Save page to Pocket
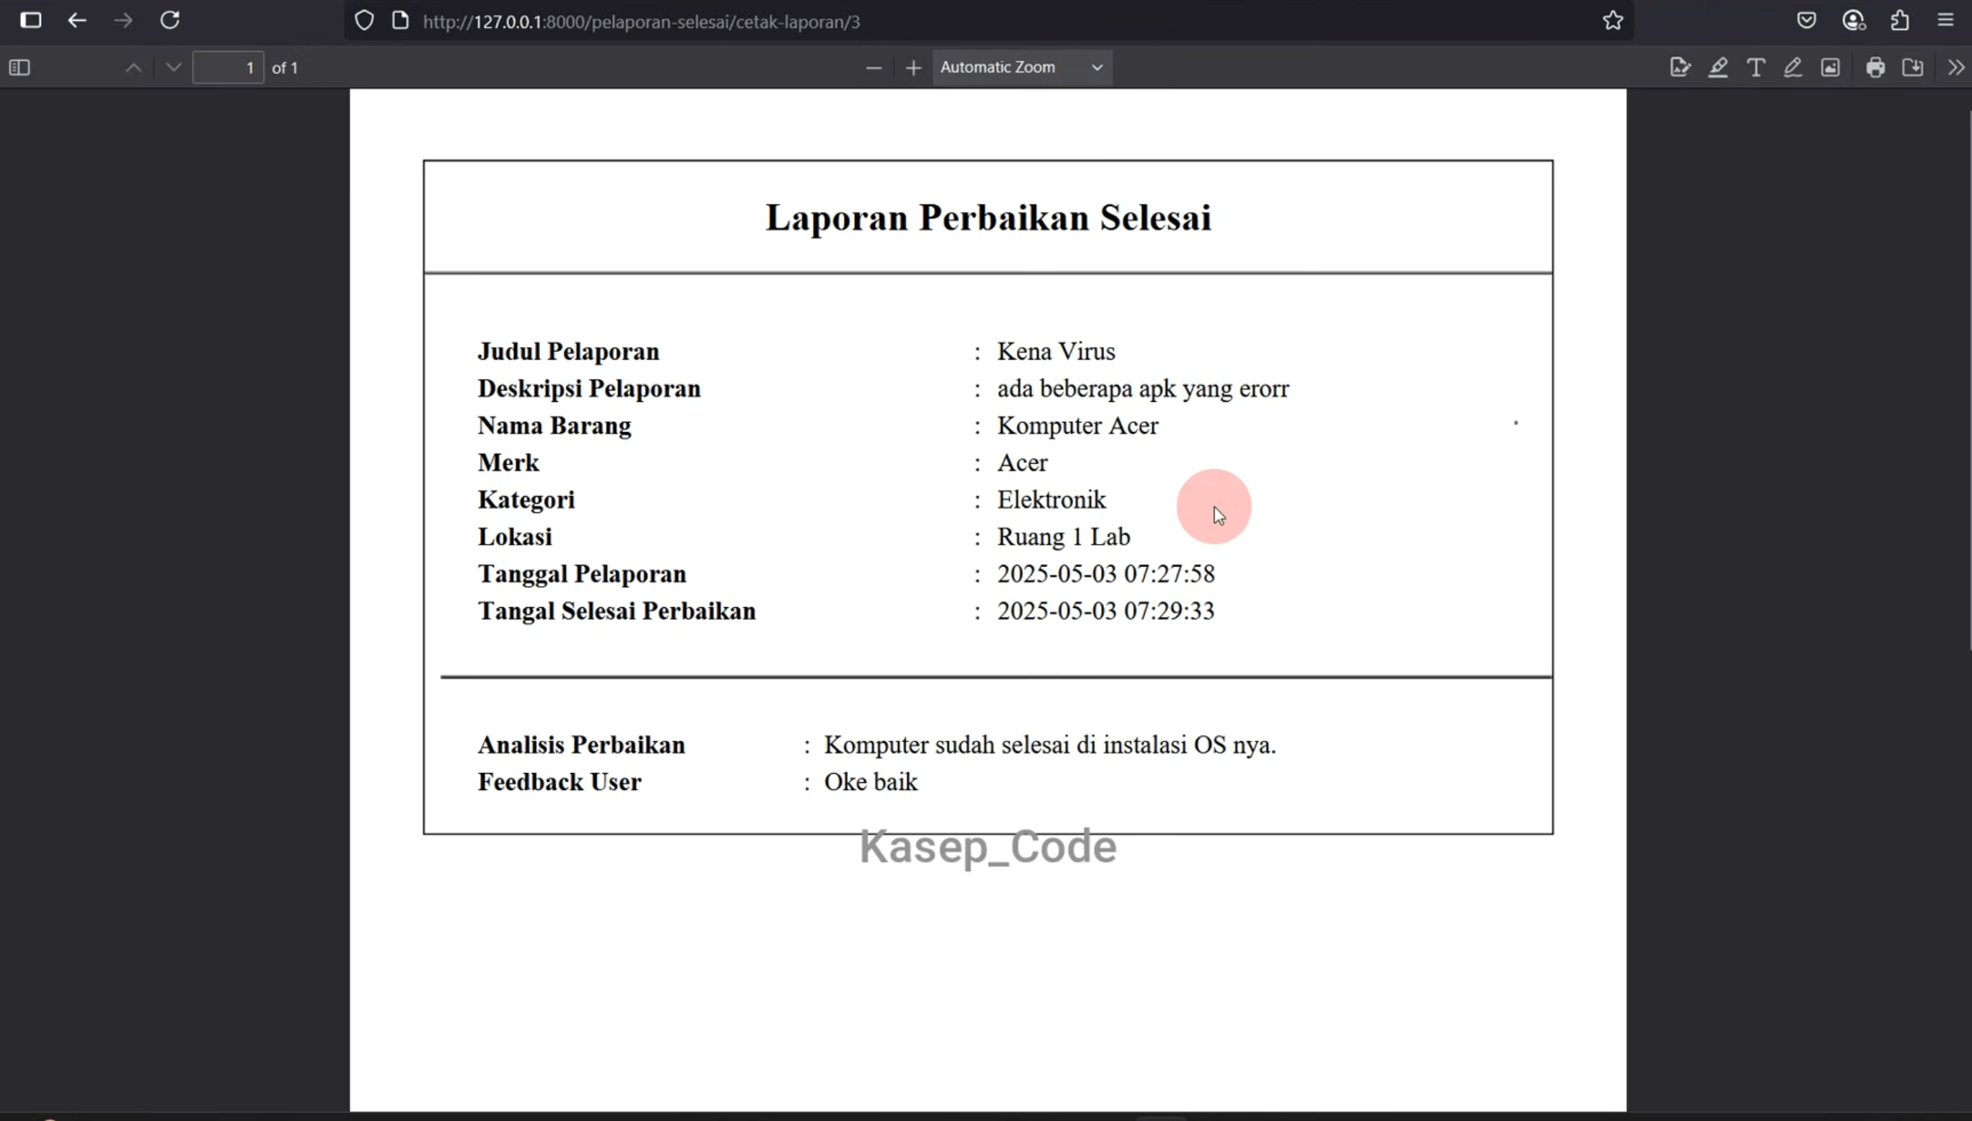The height and width of the screenshot is (1121, 1972). [x=1806, y=20]
